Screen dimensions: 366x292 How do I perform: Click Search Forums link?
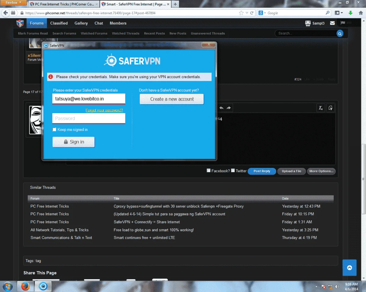[x=64, y=33]
